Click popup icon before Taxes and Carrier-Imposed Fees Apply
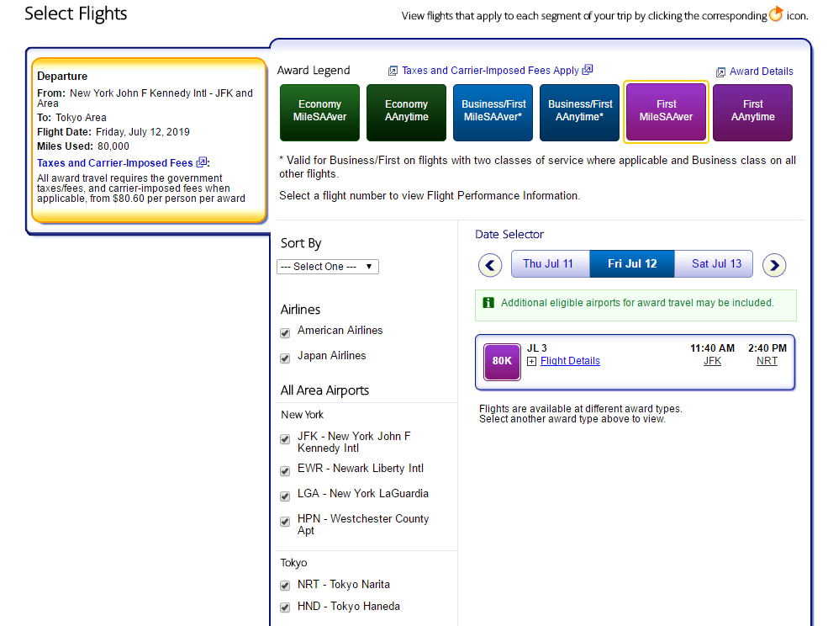Viewport: 828px width, 626px height. (393, 71)
